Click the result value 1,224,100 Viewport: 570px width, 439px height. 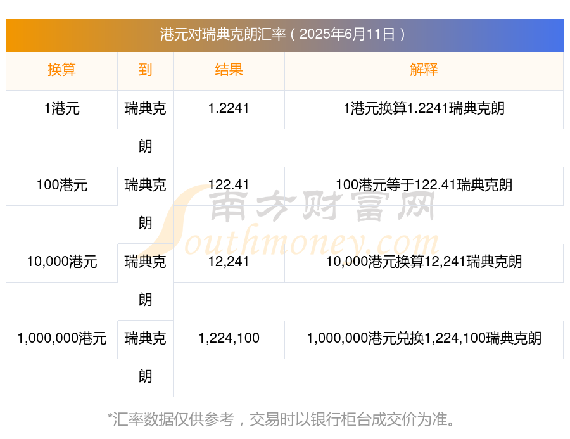(229, 339)
